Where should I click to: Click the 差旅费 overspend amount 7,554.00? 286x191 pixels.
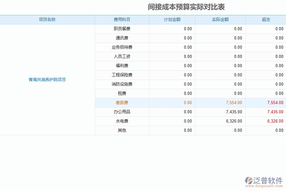point(275,103)
